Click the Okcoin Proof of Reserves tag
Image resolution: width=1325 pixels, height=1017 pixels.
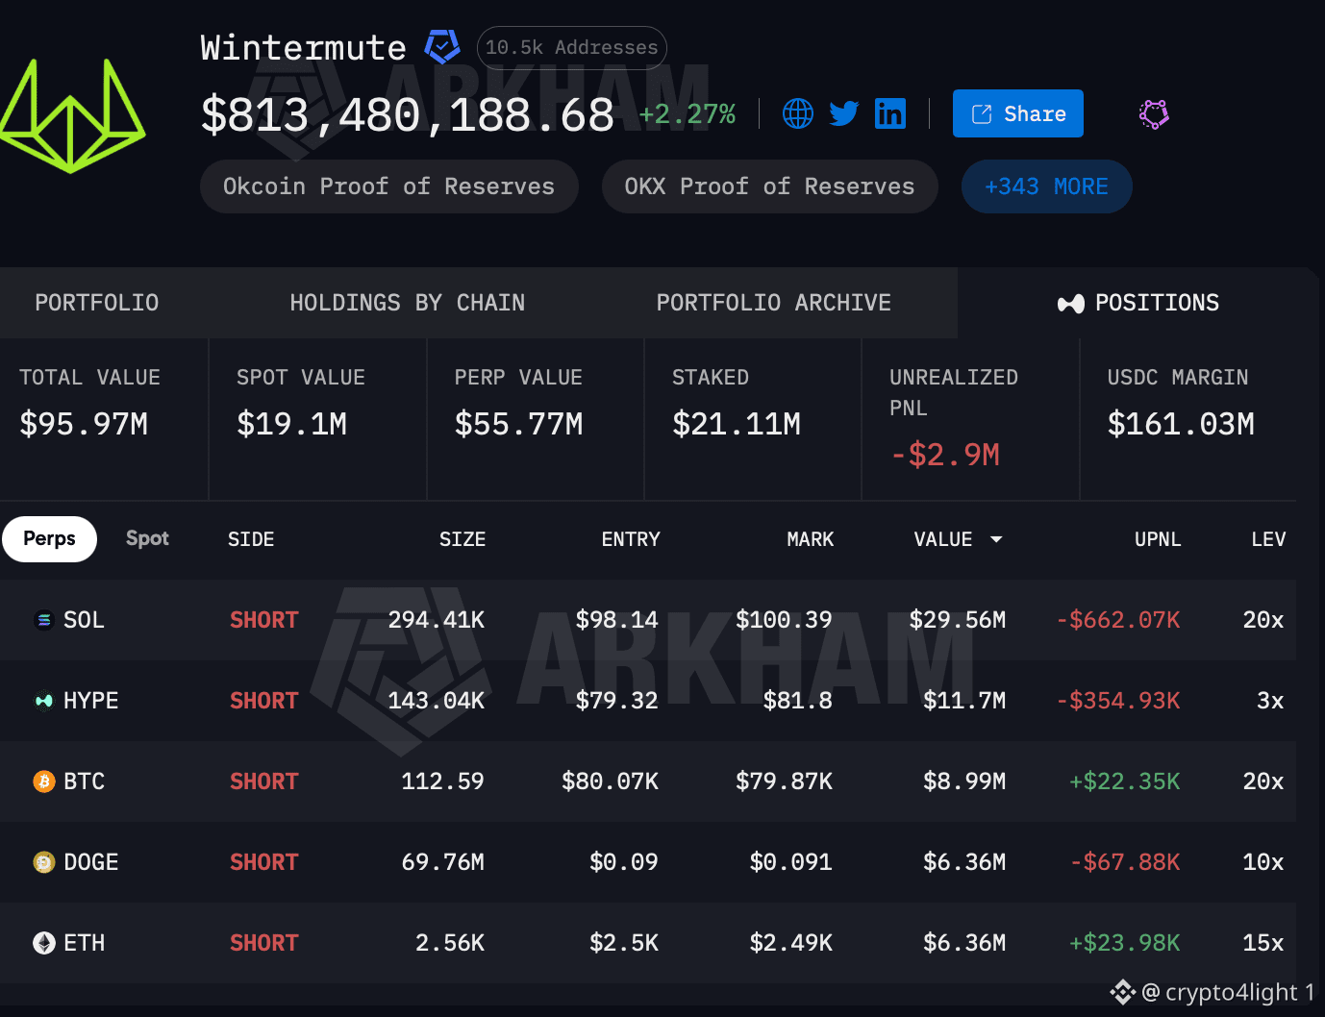[389, 186]
